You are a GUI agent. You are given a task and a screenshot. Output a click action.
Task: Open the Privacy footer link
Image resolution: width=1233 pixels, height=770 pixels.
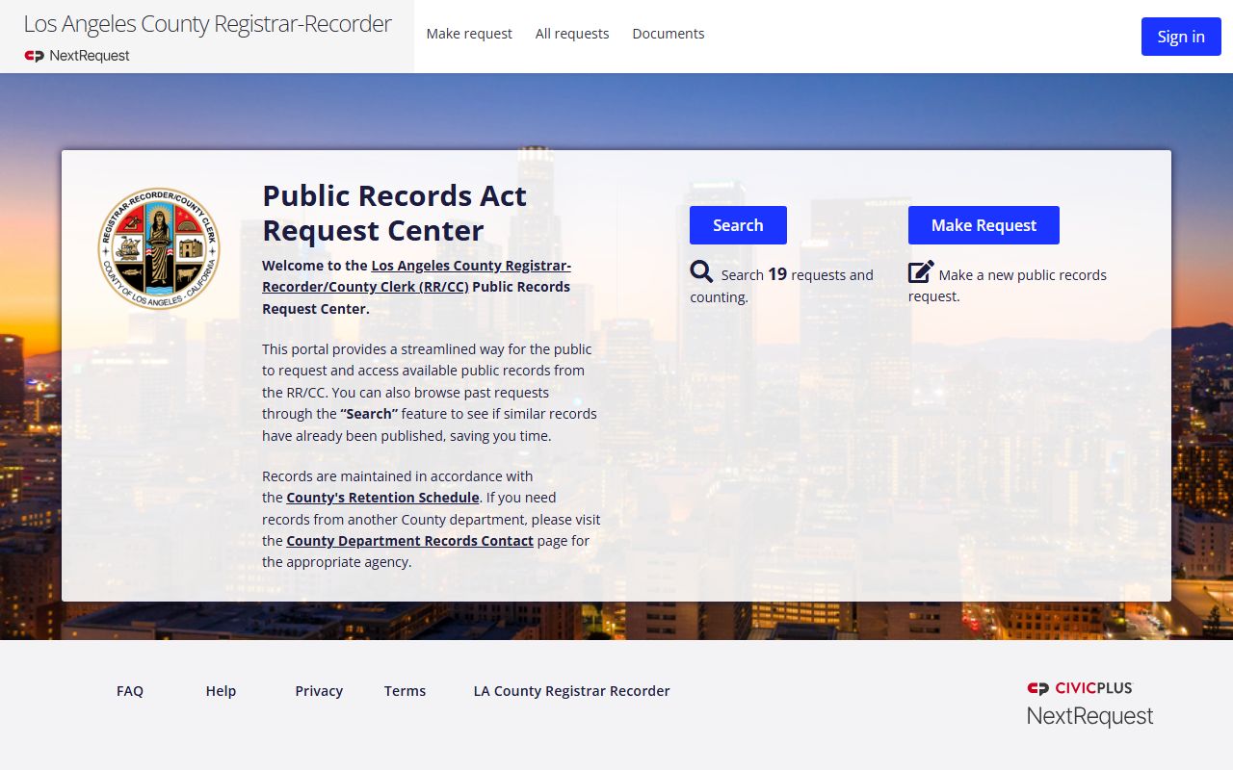pyautogui.click(x=319, y=691)
